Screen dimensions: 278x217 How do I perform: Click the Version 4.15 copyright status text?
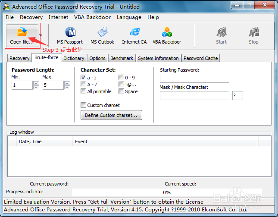(x=125, y=210)
